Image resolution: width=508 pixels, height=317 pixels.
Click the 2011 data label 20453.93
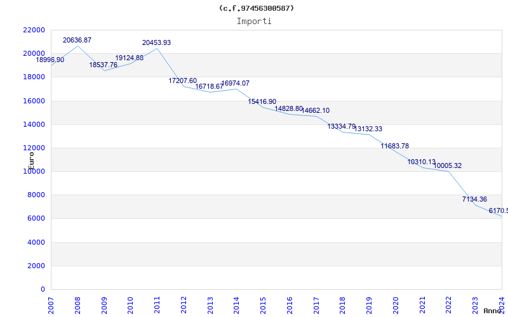(156, 43)
